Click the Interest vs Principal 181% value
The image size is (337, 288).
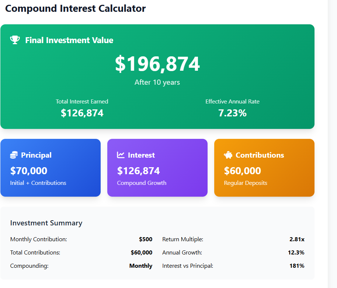(x=297, y=266)
